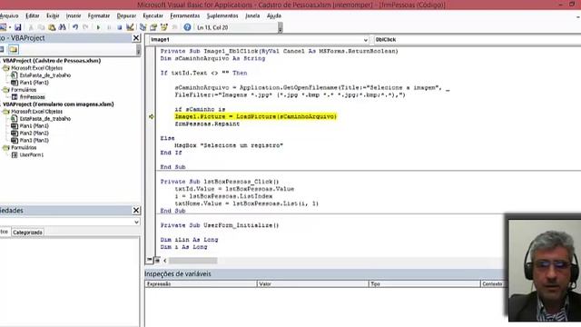Click the highlighted Image1.Picture = LoadPicture line
The width and height of the screenshot is (581, 327).
click(256, 116)
